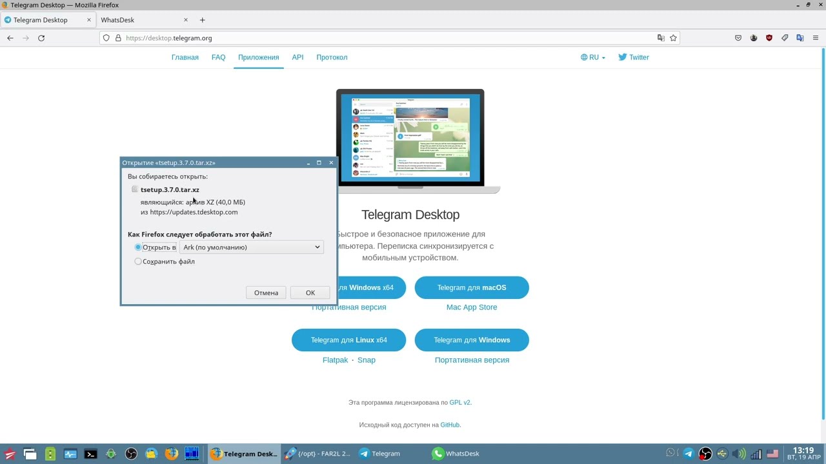Open the API navigation item

[297, 57]
